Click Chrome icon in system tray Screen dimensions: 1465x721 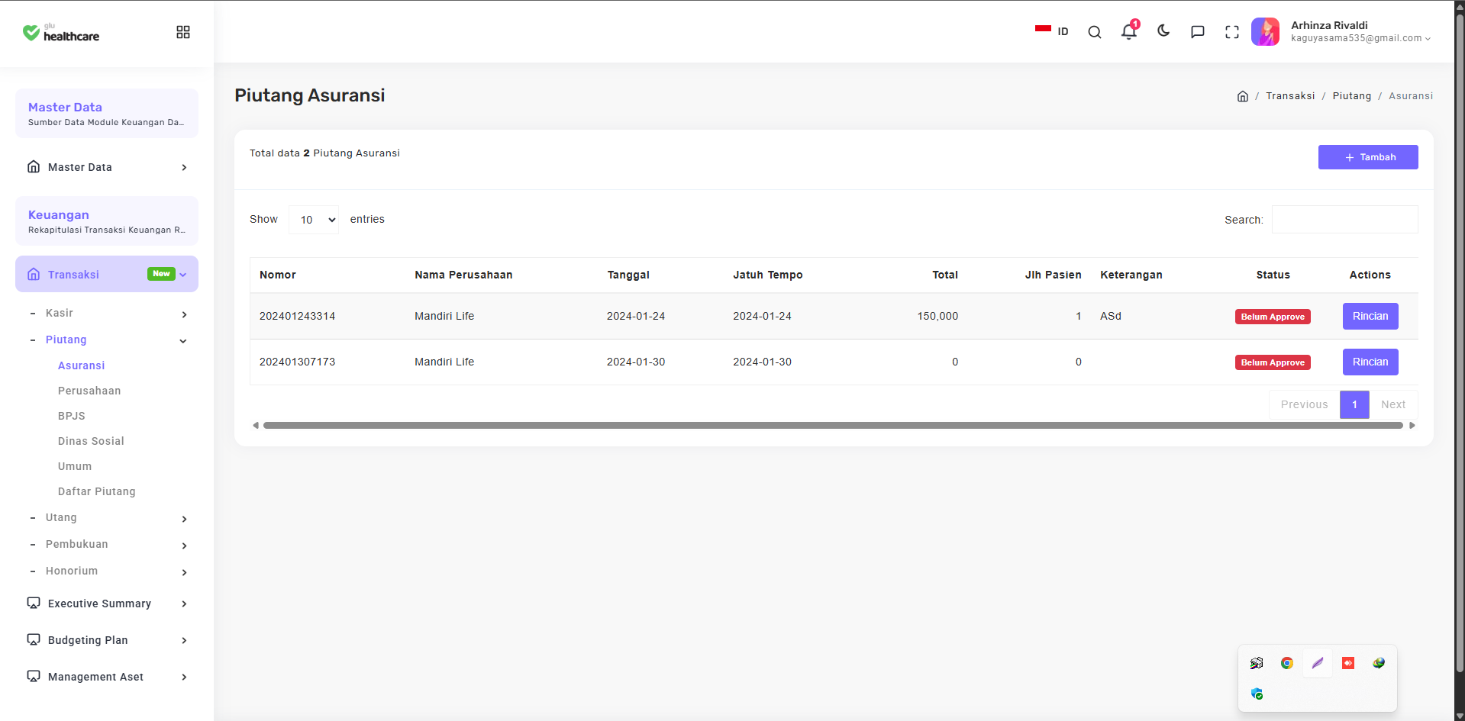(1287, 663)
